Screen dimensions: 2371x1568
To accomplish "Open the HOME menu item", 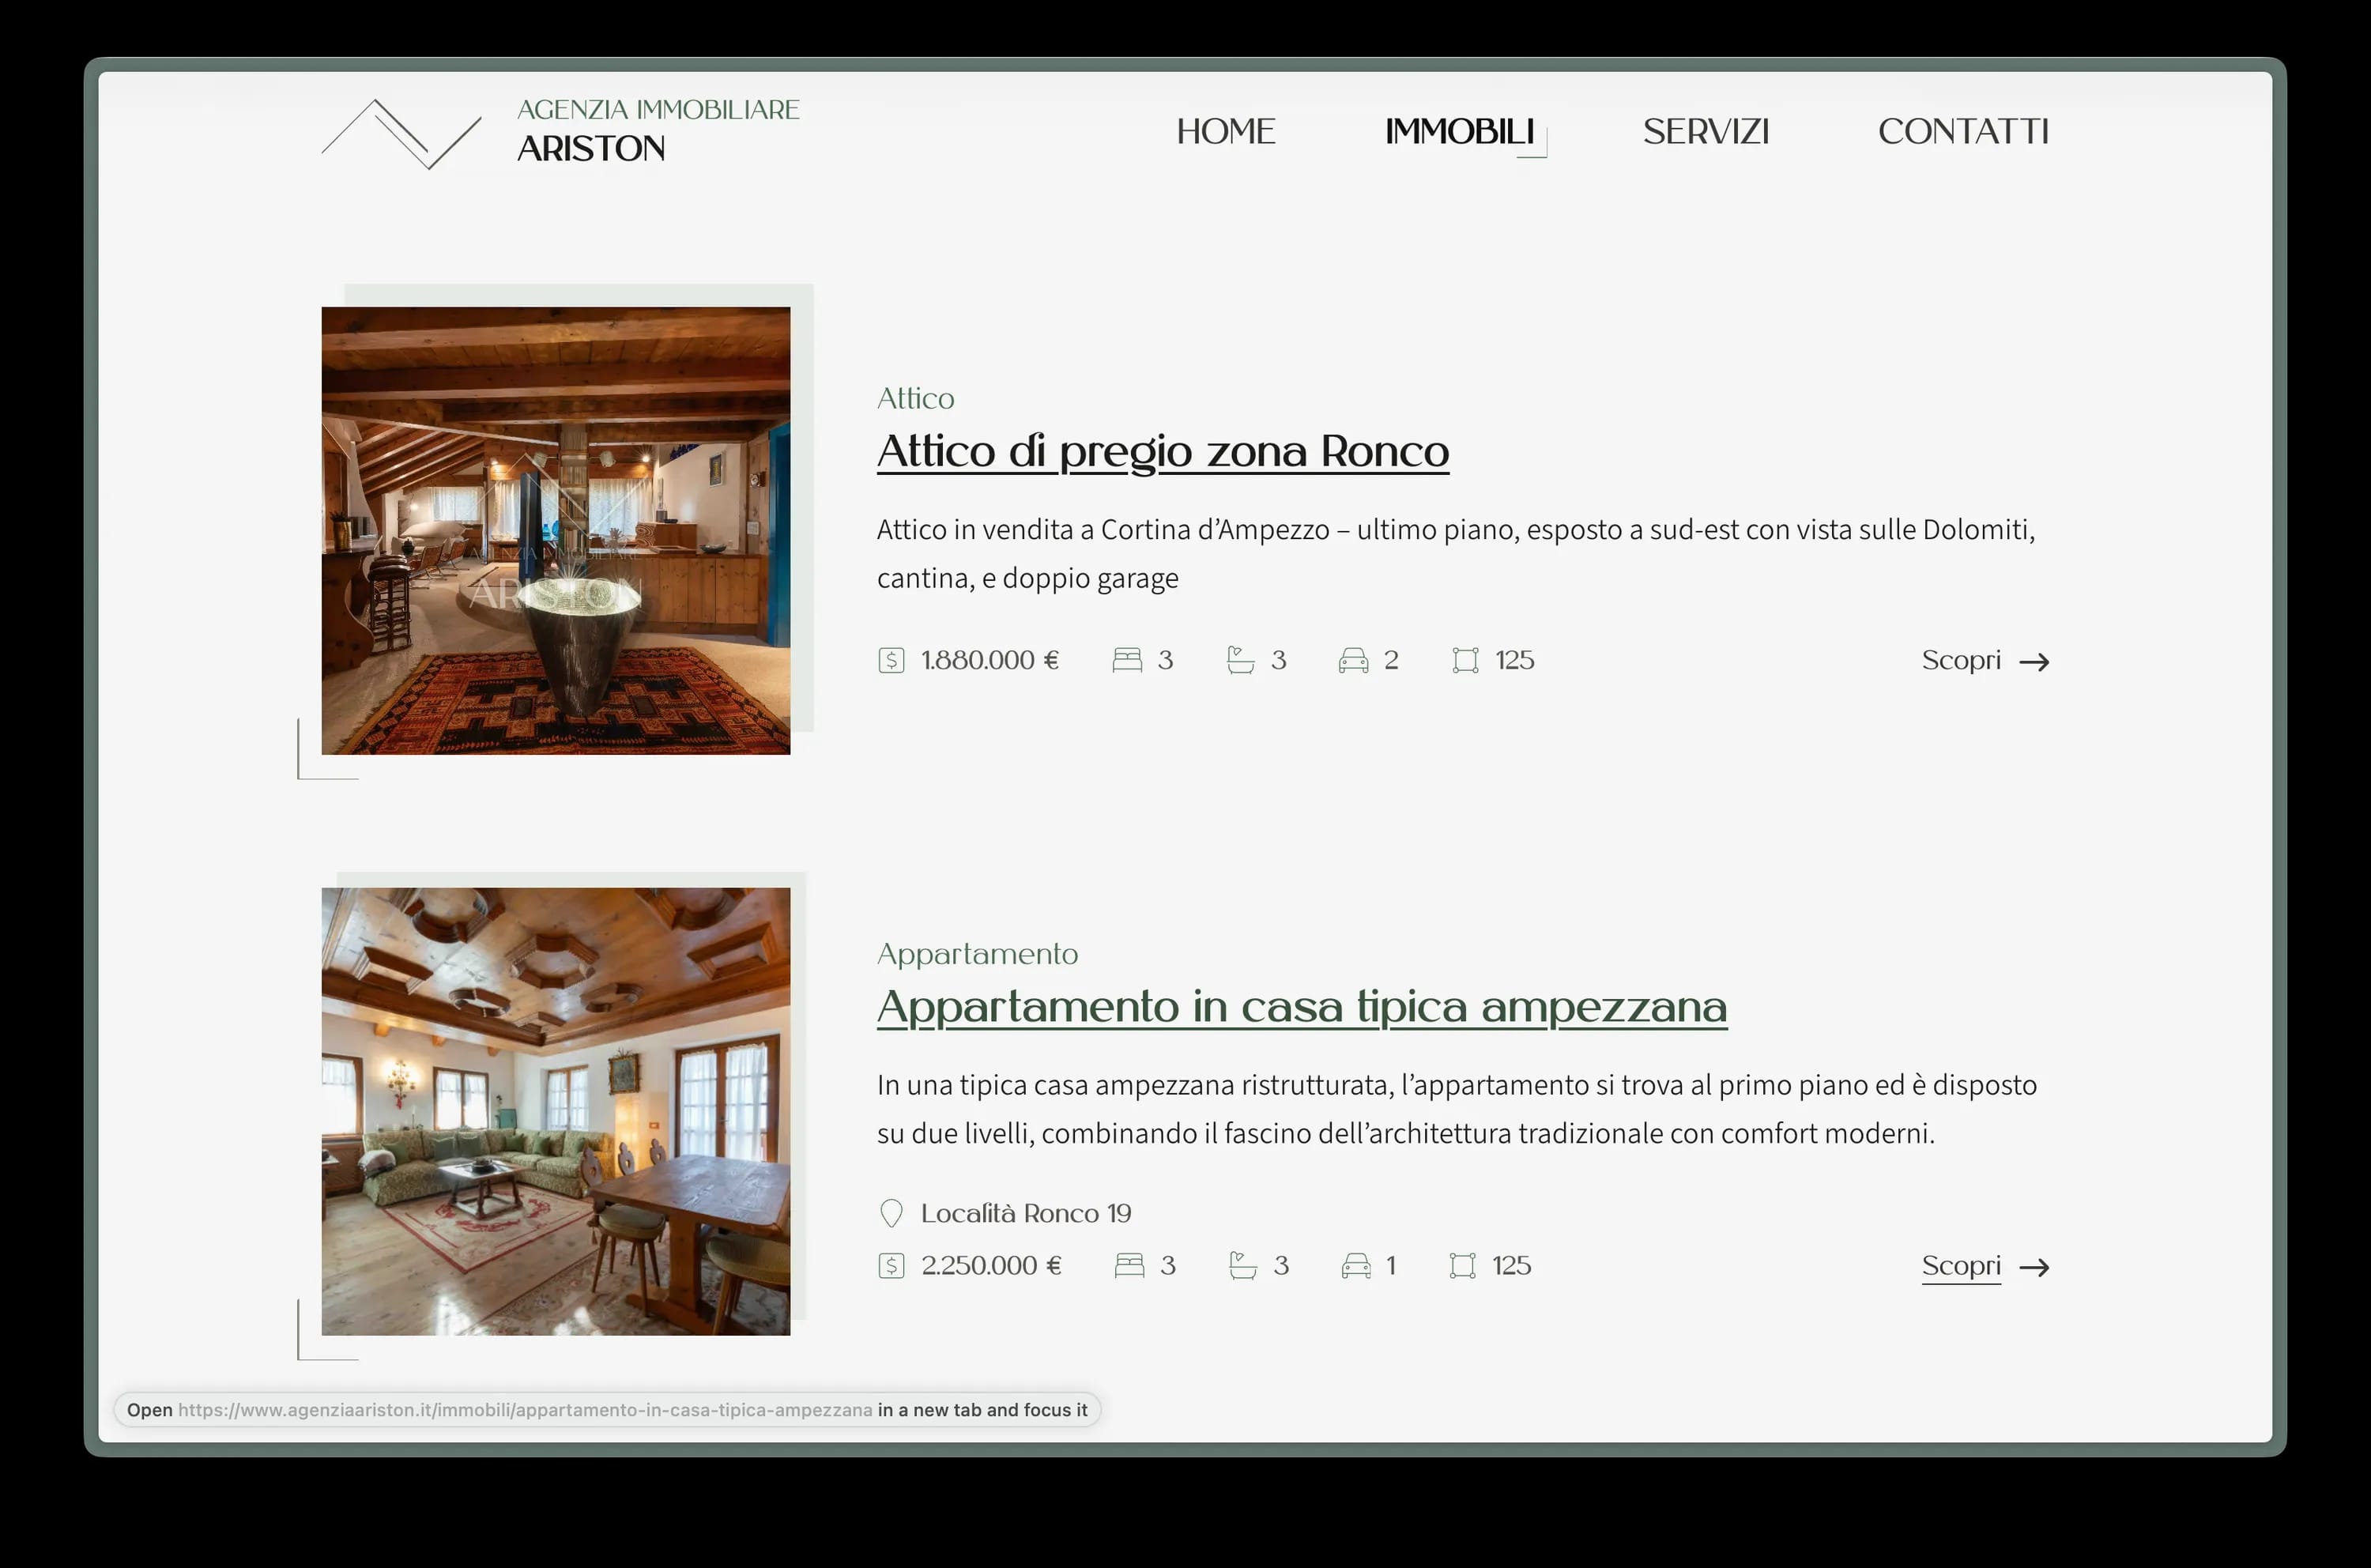I will (1226, 131).
